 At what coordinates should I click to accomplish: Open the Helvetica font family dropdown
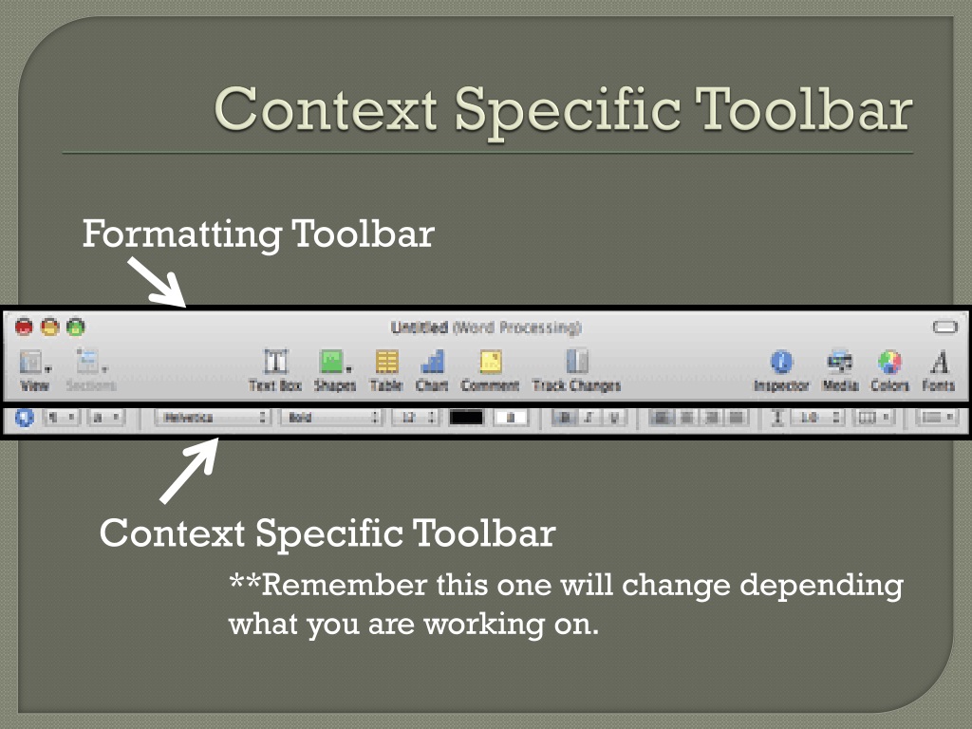(212, 418)
